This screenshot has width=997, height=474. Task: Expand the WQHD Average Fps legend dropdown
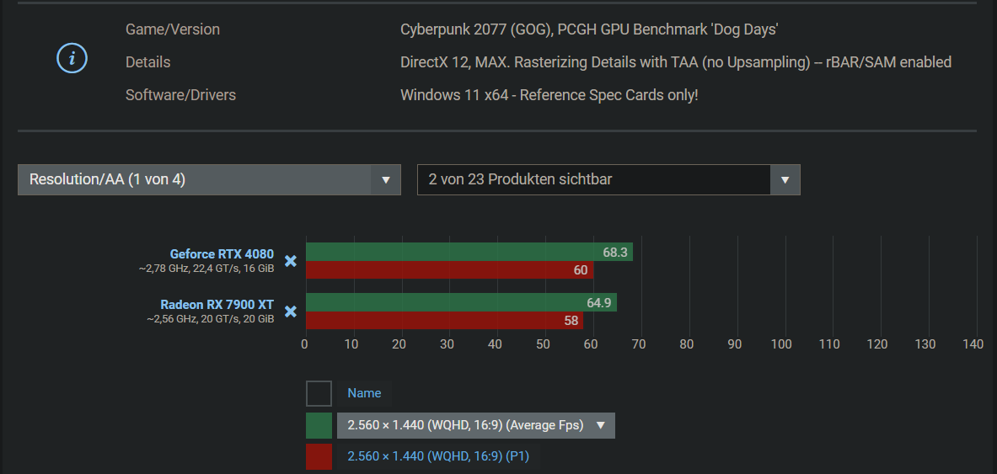(475, 425)
